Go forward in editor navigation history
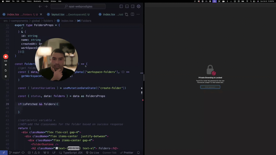Image resolution: width=276 pixels, height=155 pixels. 46,6
